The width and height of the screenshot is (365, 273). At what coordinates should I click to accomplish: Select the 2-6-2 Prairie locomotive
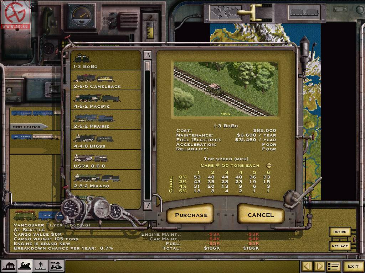coord(106,120)
